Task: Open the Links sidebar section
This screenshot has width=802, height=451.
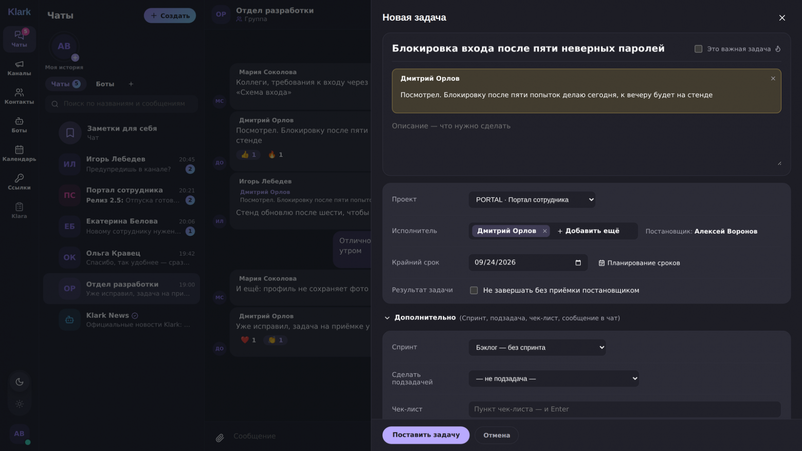Action: point(19,182)
